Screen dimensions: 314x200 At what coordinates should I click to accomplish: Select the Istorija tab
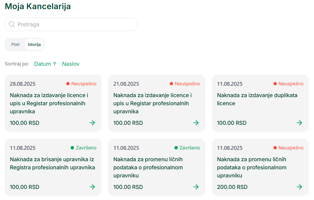(34, 44)
